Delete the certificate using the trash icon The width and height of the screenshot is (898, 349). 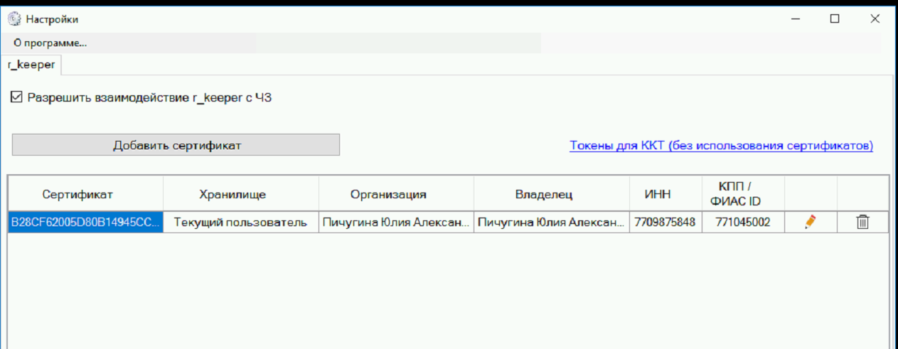pyautogui.click(x=862, y=222)
